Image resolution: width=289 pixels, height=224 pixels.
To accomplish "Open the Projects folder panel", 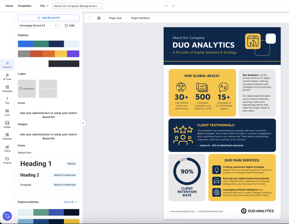I will coord(7,160).
